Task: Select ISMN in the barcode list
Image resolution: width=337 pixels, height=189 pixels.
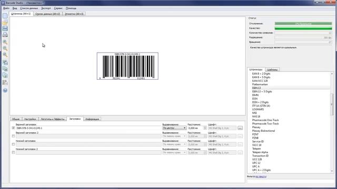Action: 255,95
